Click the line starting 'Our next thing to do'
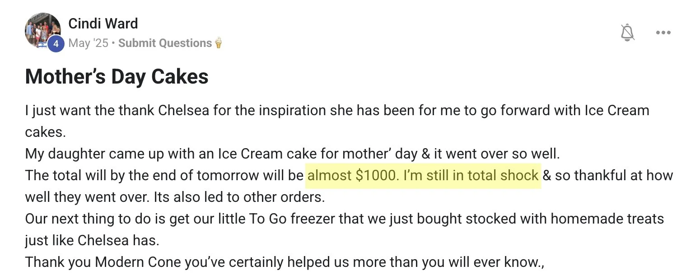Image resolution: width=700 pixels, height=280 pixels. tap(344, 219)
